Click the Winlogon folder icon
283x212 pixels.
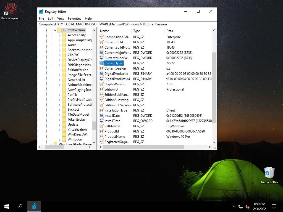click(64, 139)
